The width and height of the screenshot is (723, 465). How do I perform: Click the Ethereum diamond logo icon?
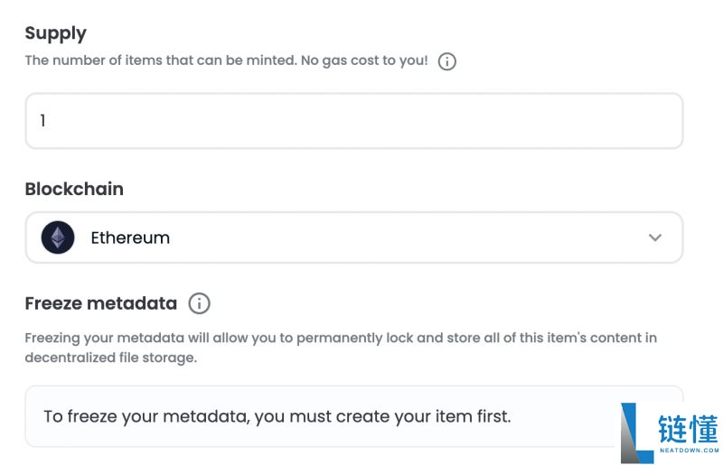click(58, 237)
